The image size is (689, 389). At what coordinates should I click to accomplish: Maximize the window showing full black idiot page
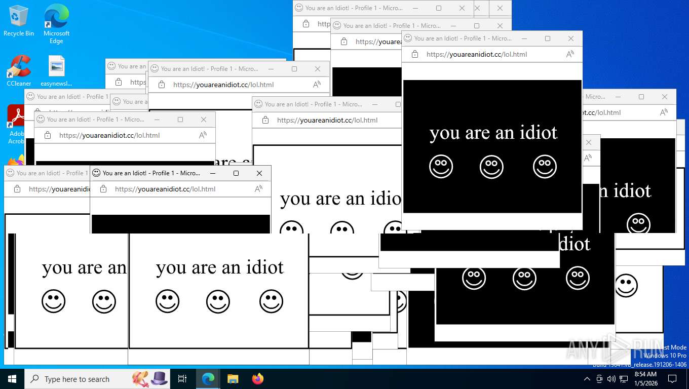(548, 38)
